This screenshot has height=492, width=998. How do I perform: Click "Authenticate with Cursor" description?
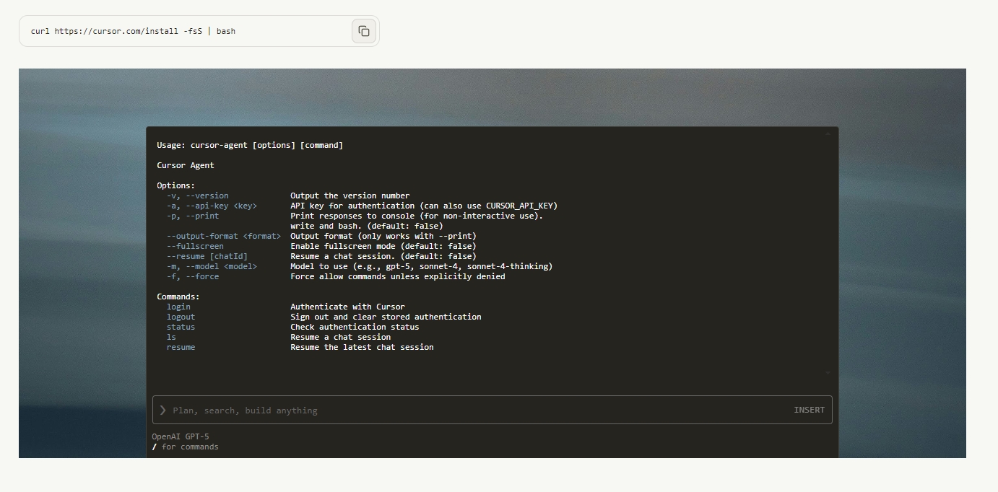[x=347, y=307]
